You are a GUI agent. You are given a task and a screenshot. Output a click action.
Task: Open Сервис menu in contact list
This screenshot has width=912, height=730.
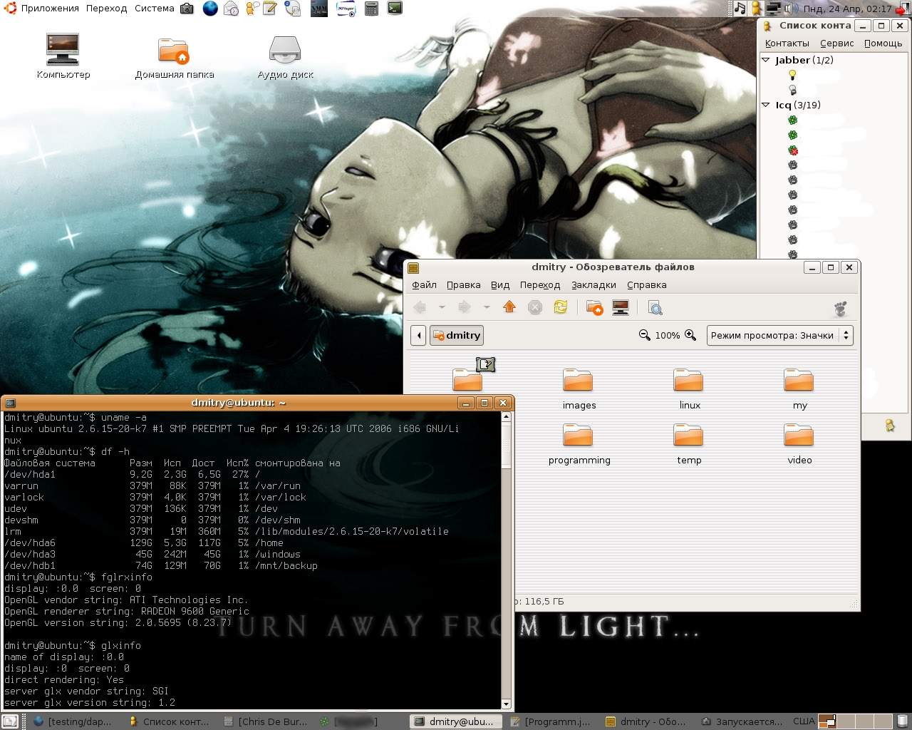(x=836, y=43)
